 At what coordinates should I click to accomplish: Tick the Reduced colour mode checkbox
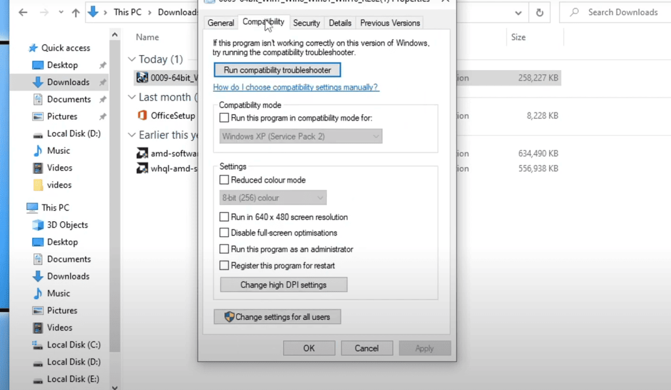tap(225, 180)
